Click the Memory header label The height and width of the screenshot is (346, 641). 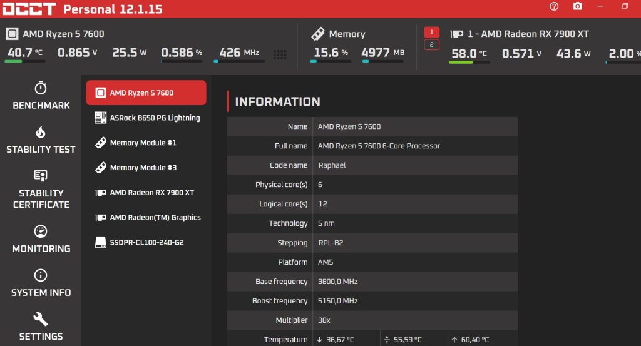(347, 34)
